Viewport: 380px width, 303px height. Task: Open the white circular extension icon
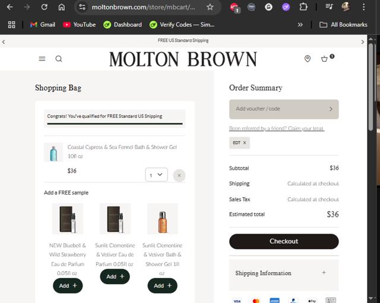268,7
